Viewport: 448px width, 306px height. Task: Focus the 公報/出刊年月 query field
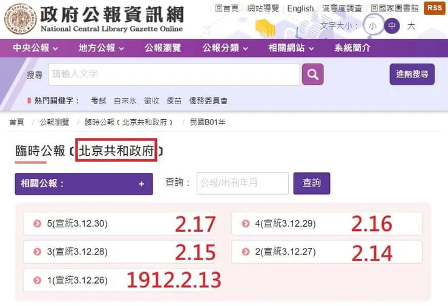(x=243, y=183)
